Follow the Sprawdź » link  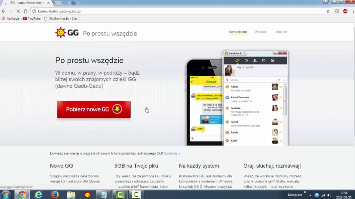pyautogui.click(x=172, y=153)
